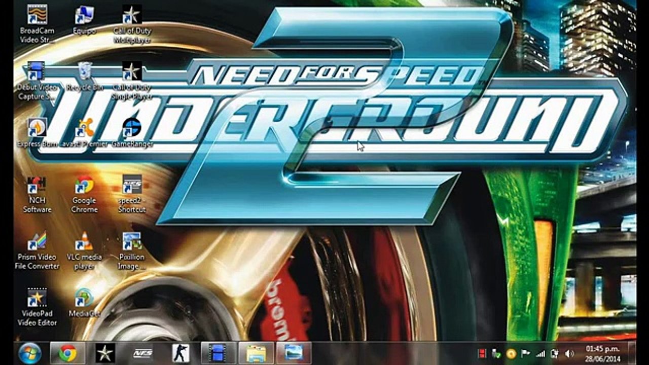Open avast! Premier desktop icon
Screen dimensions: 649x365
point(84,133)
